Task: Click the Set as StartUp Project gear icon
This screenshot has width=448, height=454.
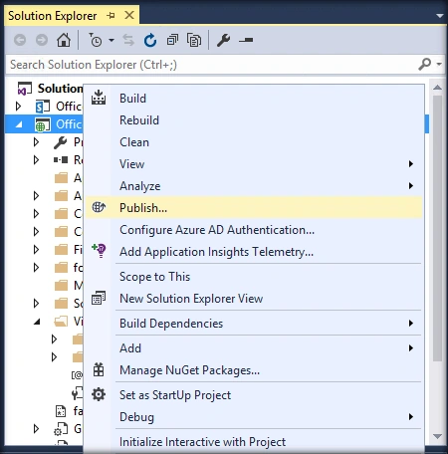Action: tap(99, 394)
